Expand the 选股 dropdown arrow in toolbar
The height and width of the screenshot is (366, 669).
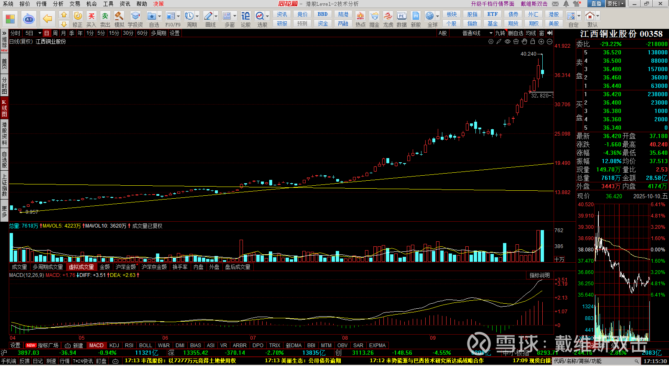coord(267,16)
